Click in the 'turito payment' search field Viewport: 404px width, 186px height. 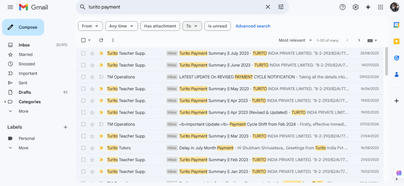coord(175,7)
